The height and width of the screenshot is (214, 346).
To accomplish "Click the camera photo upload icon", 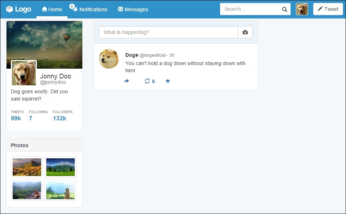I will click(245, 32).
